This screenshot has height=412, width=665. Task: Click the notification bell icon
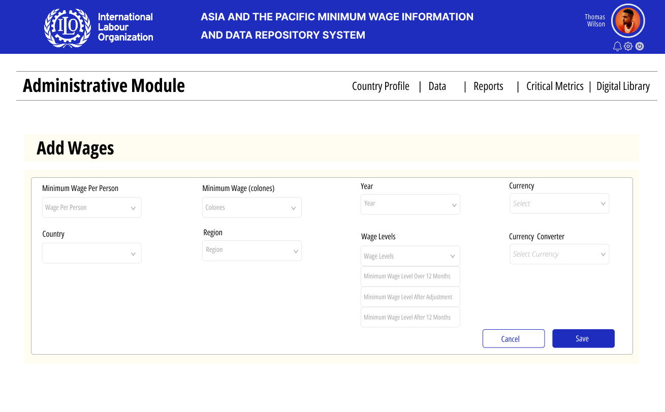(x=617, y=47)
